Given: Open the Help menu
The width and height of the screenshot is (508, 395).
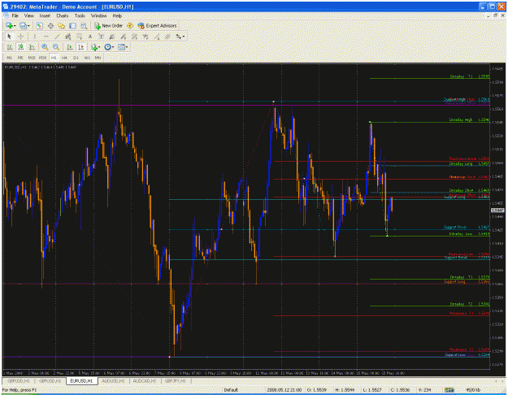Looking at the screenshot, I should (117, 15).
